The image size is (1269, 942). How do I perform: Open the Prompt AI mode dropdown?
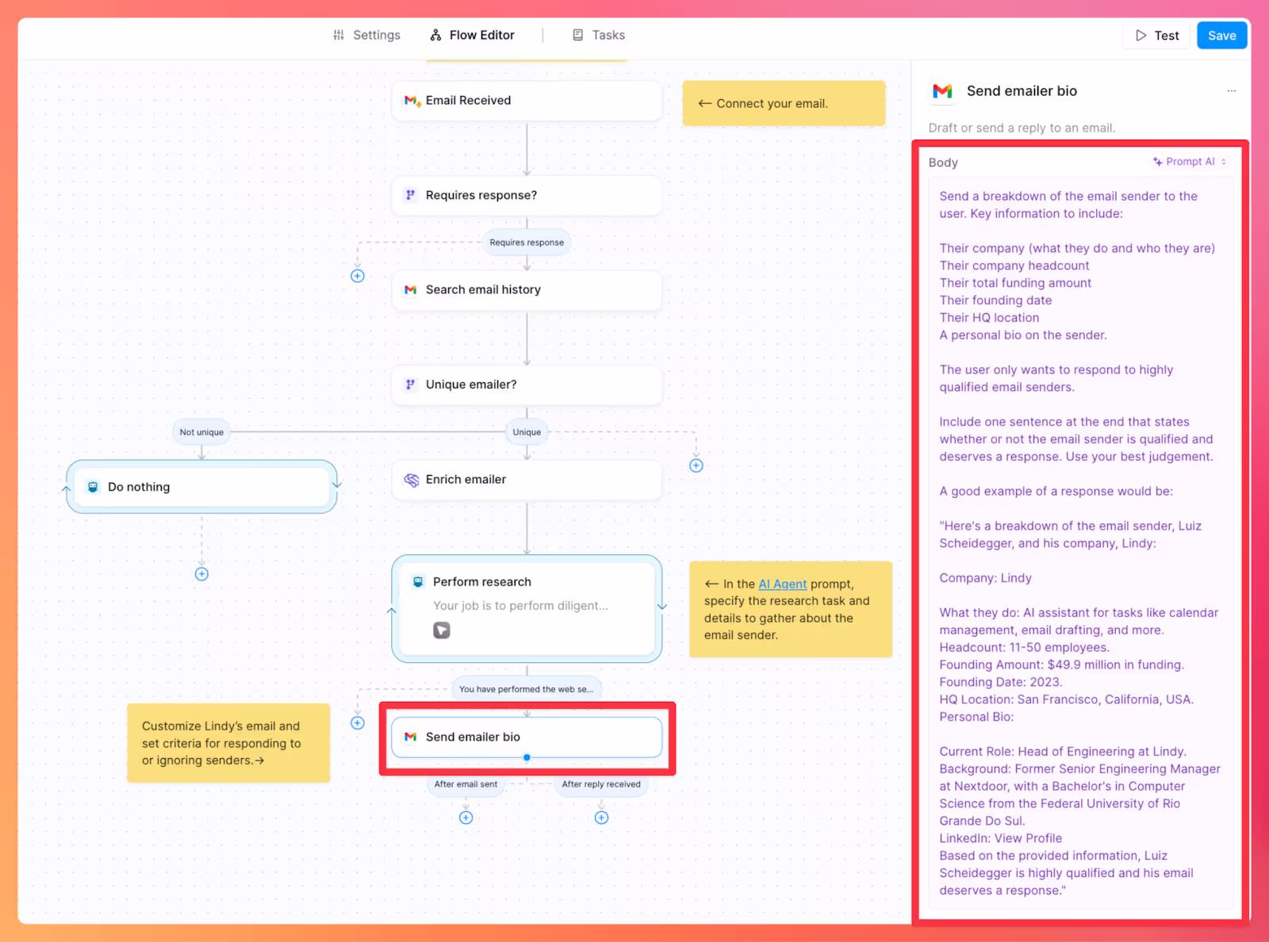pos(1190,162)
